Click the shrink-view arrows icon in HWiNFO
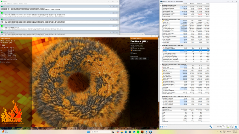 165,127
